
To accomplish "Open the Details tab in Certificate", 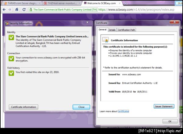I will [112, 30].
